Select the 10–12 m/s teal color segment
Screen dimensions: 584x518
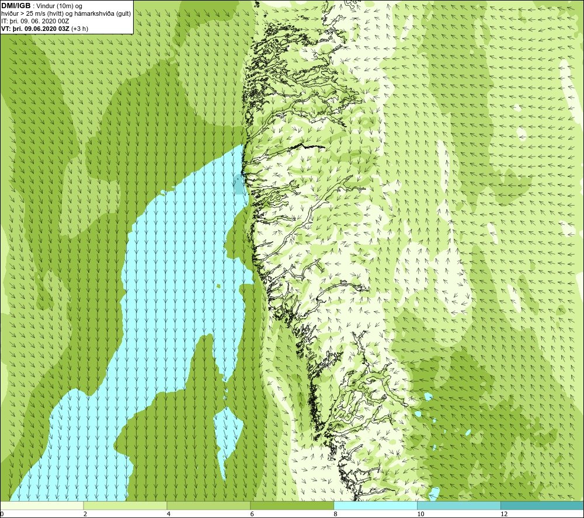click(x=459, y=506)
